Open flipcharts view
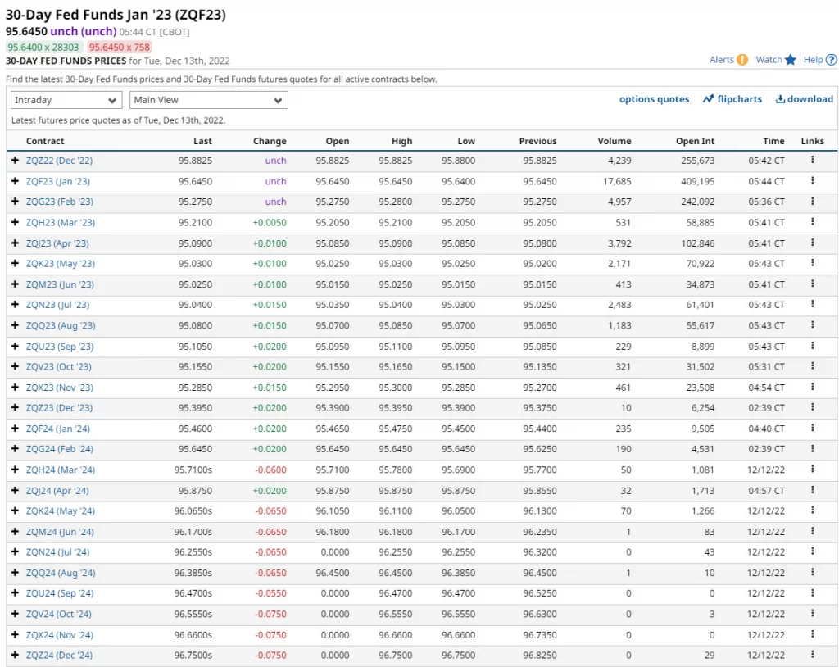 (732, 99)
